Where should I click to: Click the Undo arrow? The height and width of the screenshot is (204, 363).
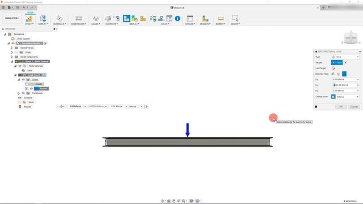point(24,7)
